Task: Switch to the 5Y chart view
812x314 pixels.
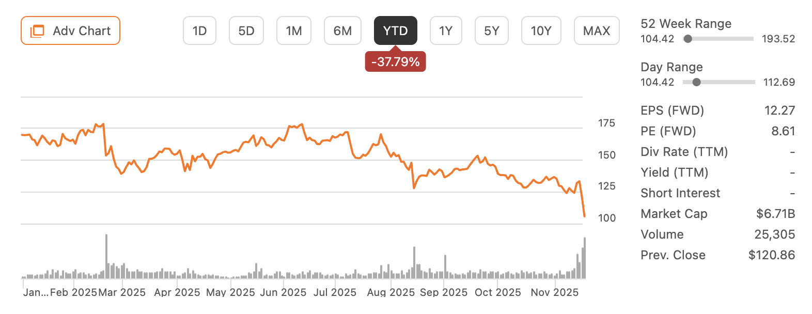Action: pos(491,30)
